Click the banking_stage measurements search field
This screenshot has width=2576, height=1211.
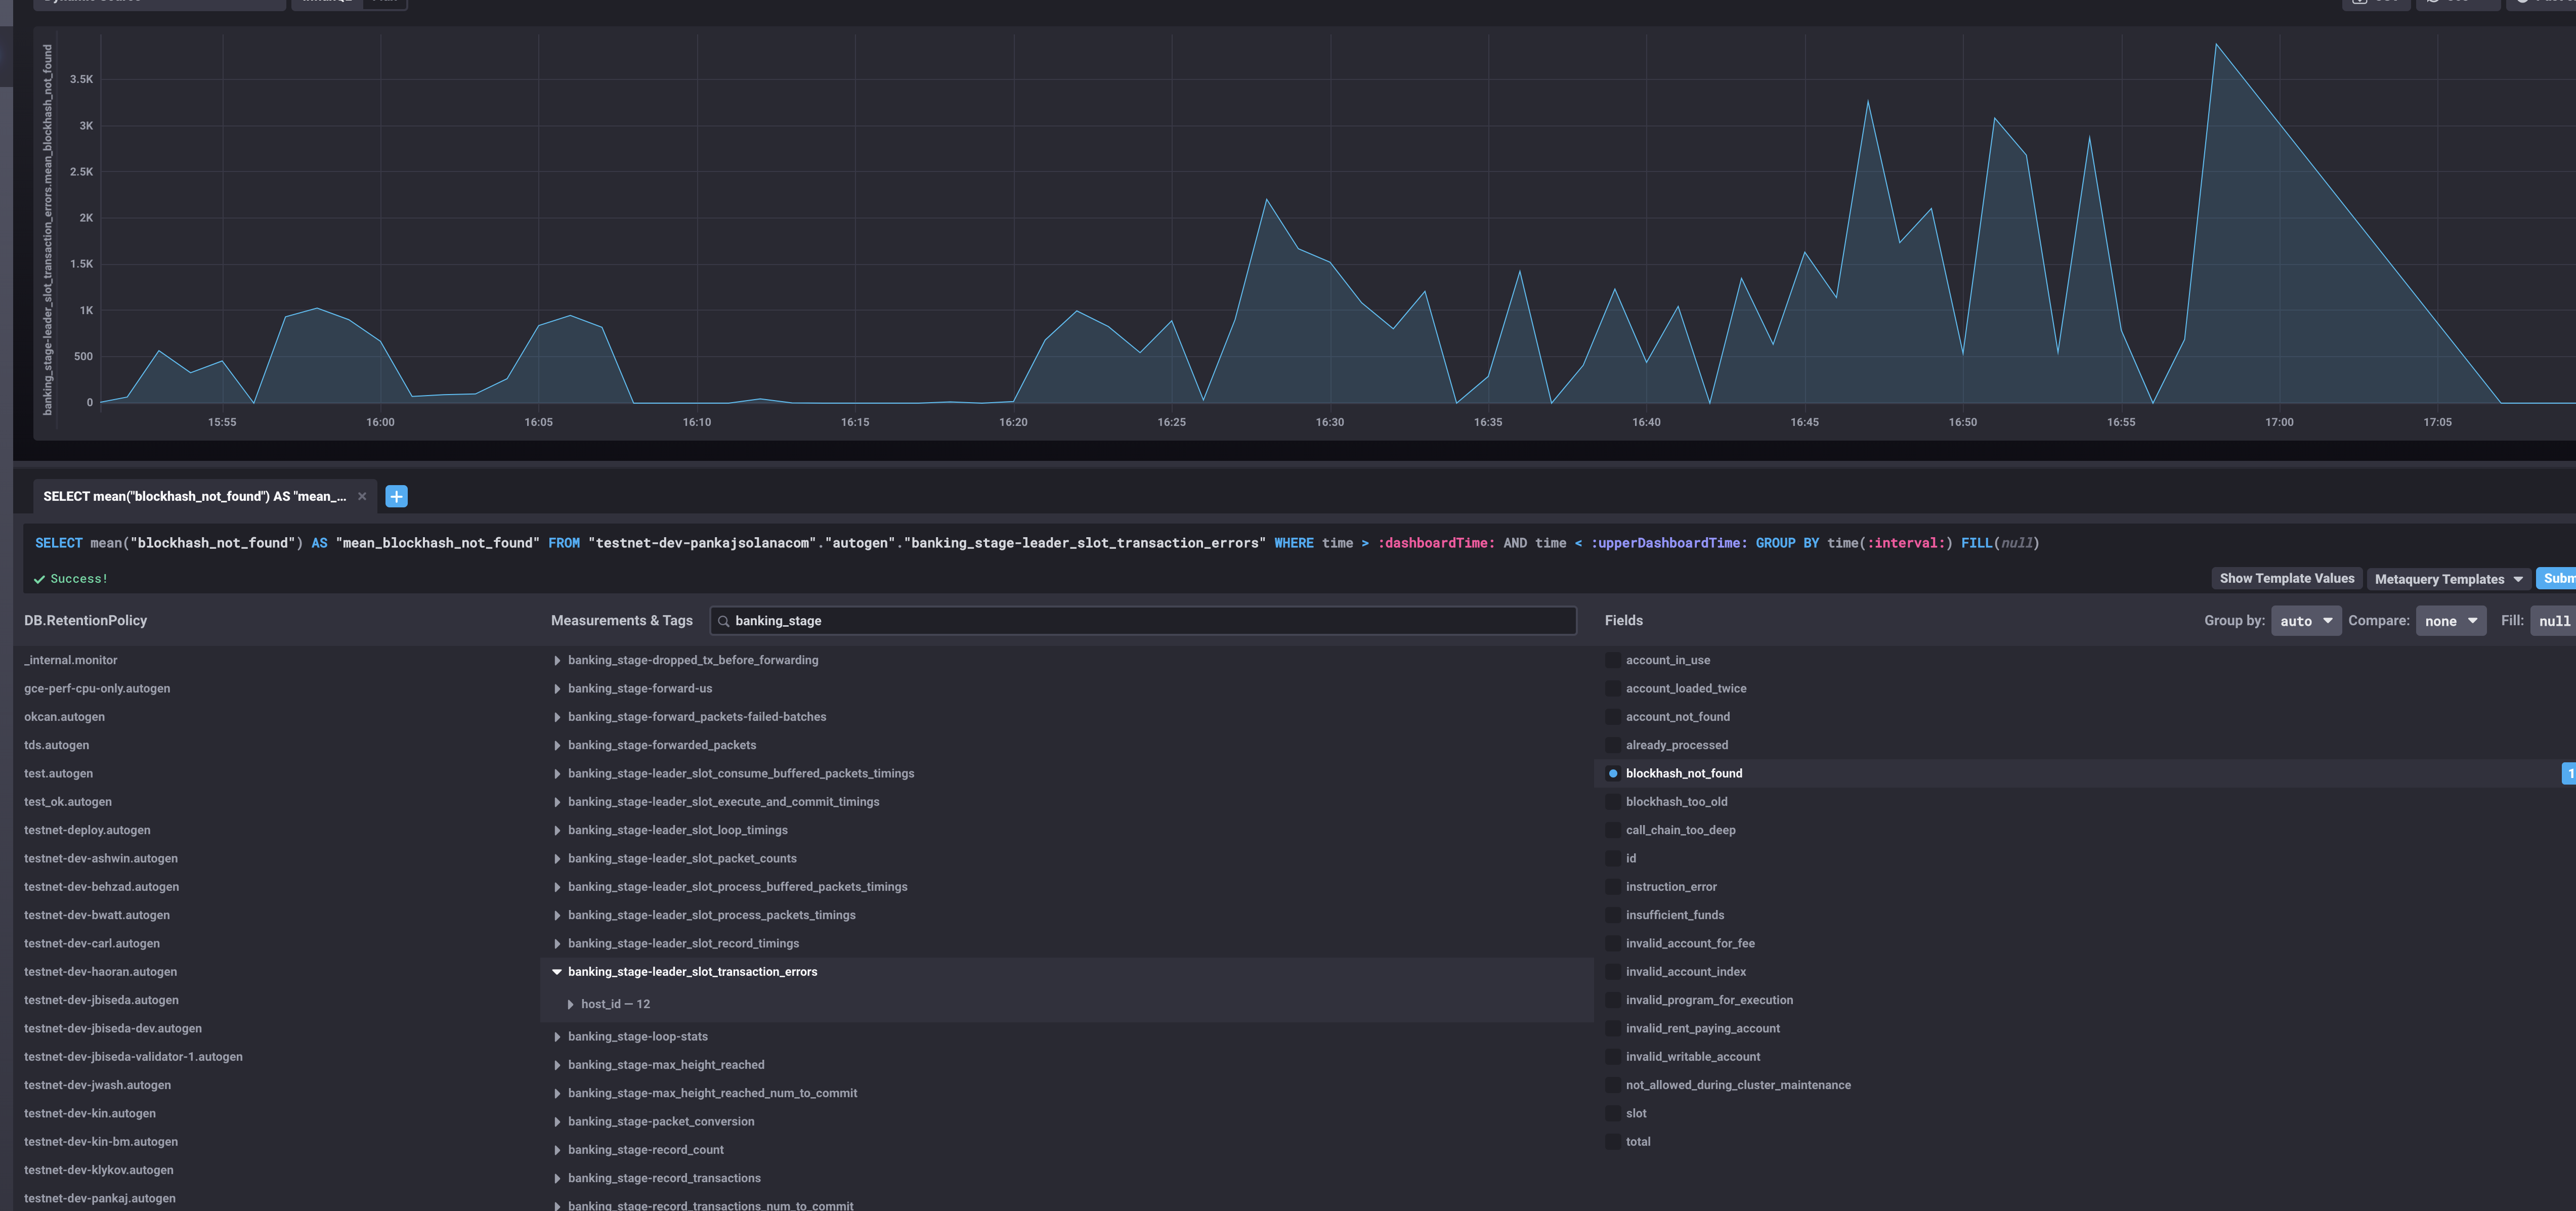tap(1143, 621)
